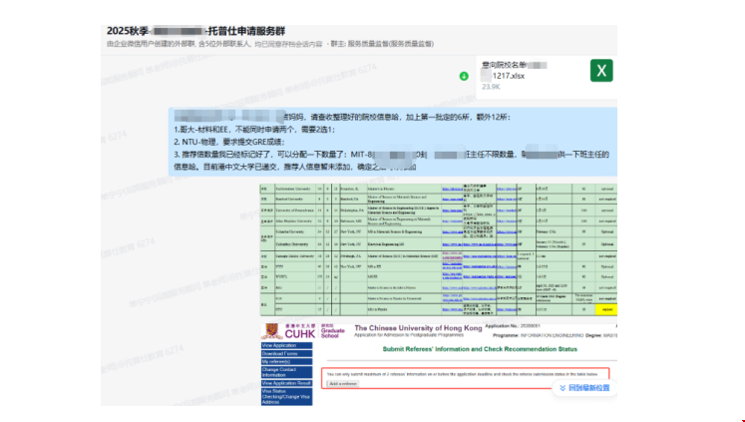Image resolution: width=745 pixels, height=422 pixels.
Task: Click the Add a referee button
Action: pos(342,383)
